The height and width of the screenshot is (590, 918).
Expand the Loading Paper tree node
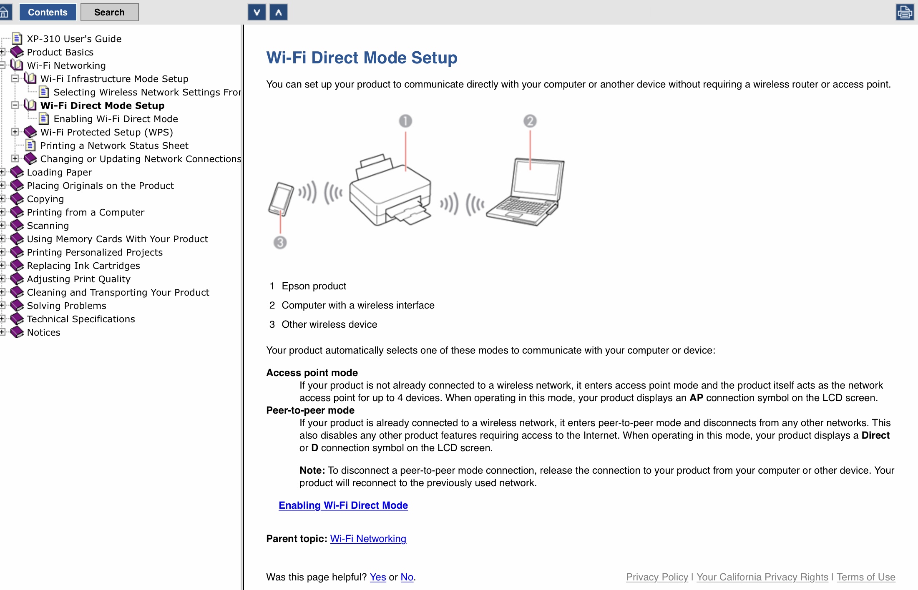(2, 172)
